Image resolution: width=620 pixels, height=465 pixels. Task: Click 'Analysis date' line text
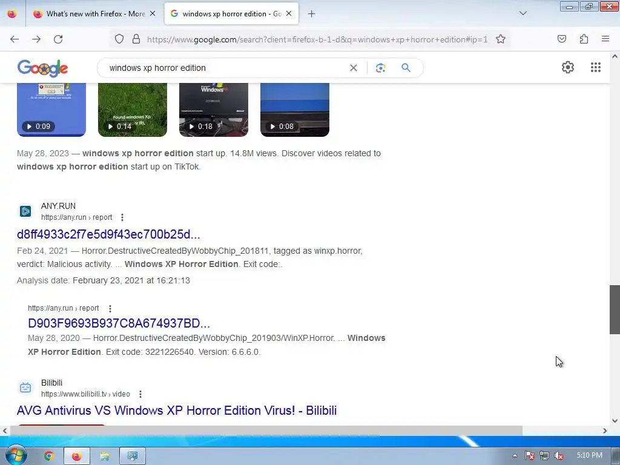pyautogui.click(x=103, y=281)
